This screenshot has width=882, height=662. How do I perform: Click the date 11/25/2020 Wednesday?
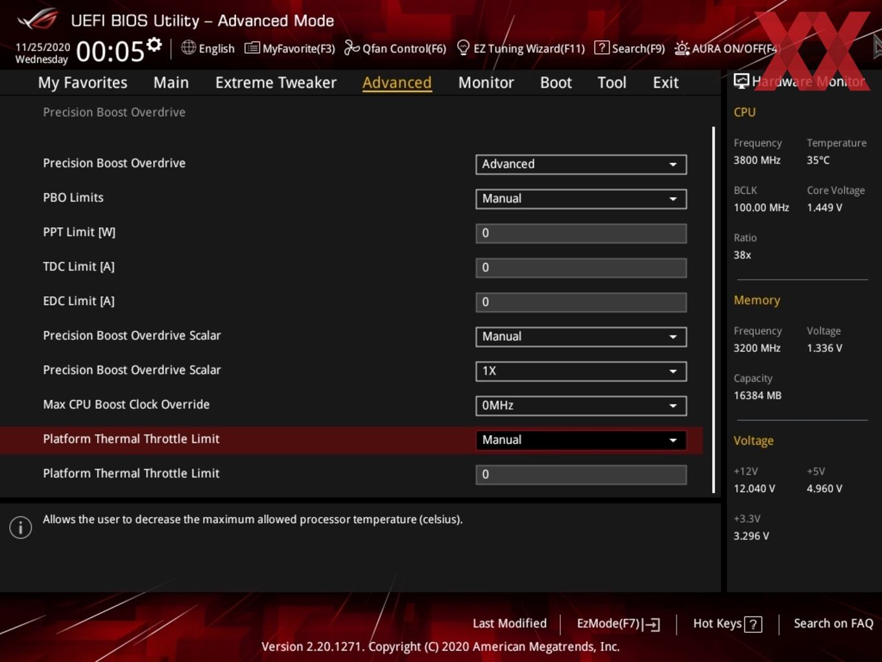pyautogui.click(x=42, y=53)
